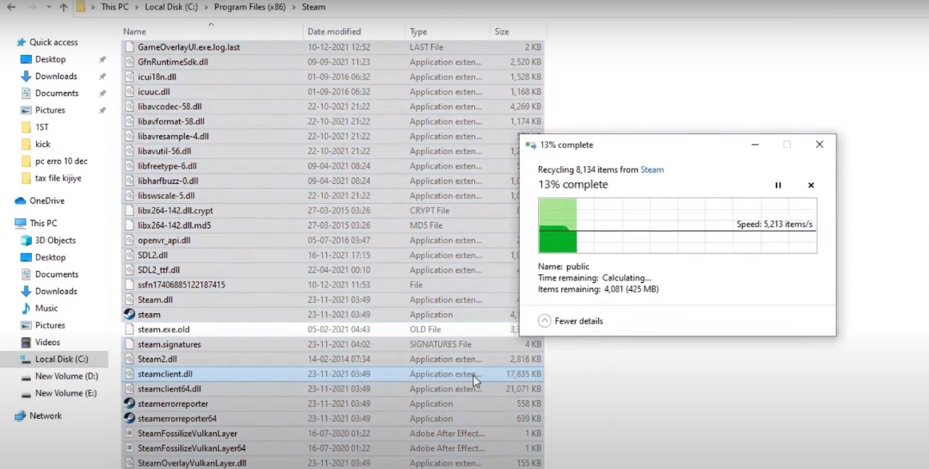
Task: Sort files by Name column header
Action: point(134,31)
